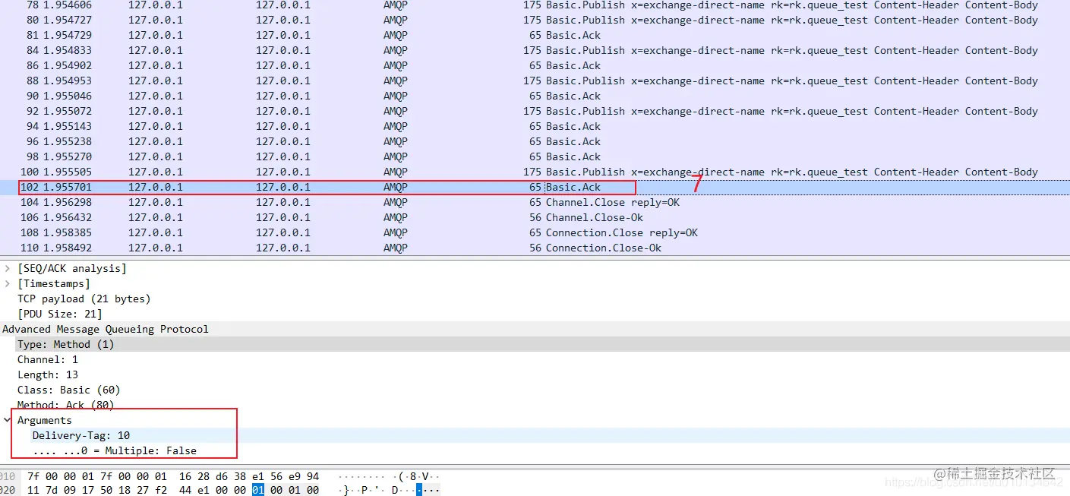The width and height of the screenshot is (1070, 496).
Task: Click hex byte e1 after 44
Action: (x=204, y=490)
